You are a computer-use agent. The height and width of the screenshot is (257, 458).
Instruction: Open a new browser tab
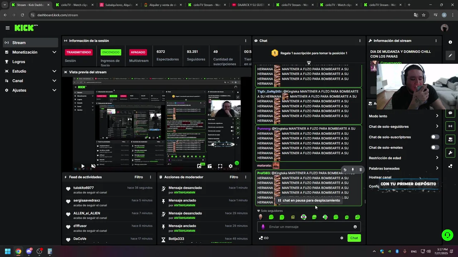(x=409, y=5)
